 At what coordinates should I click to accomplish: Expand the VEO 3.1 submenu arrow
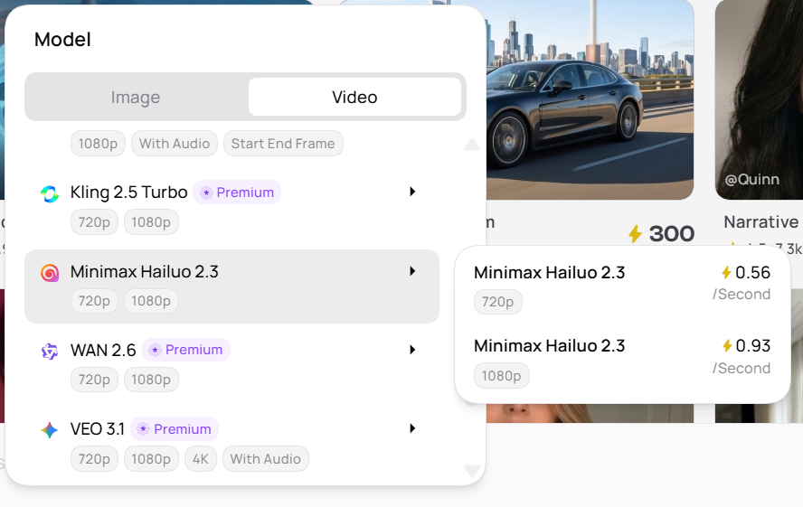[x=412, y=428]
